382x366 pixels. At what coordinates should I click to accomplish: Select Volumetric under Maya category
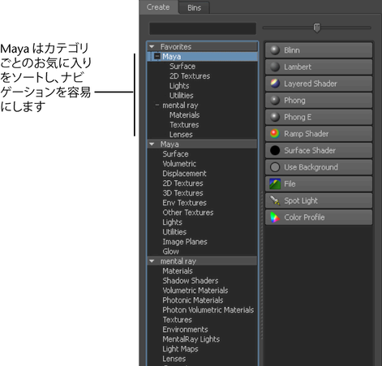(179, 164)
